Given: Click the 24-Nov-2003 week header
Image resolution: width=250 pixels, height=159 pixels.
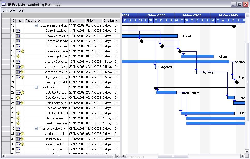Looking at the screenshot, I should (x=192, y=15).
